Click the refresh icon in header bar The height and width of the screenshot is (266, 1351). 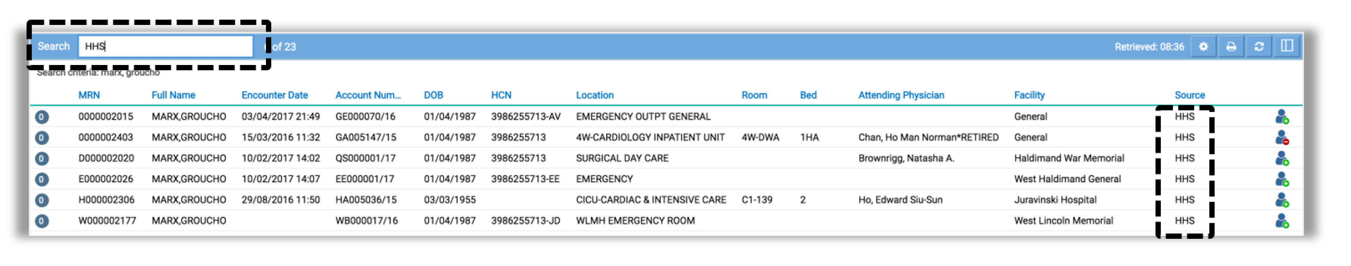1259,46
